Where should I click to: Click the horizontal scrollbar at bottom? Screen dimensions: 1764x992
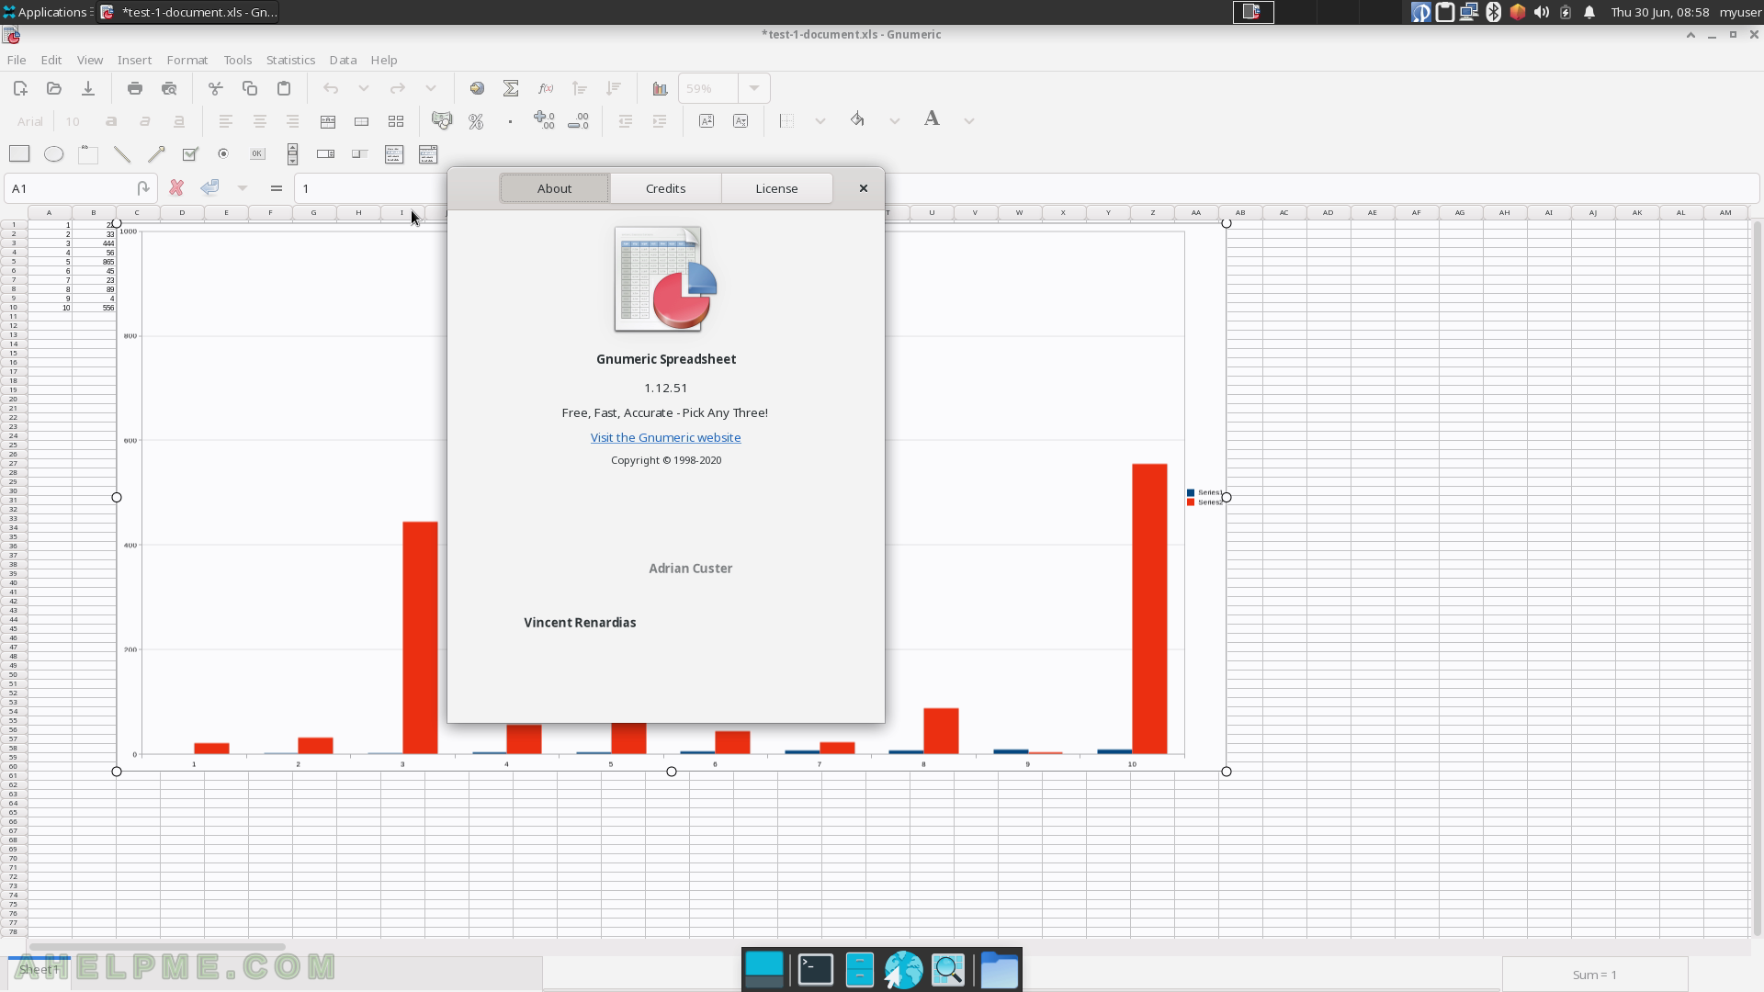click(x=156, y=946)
